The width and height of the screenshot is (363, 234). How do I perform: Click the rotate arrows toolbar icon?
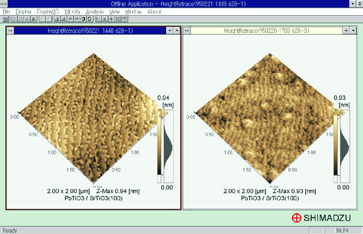(x=89, y=19)
